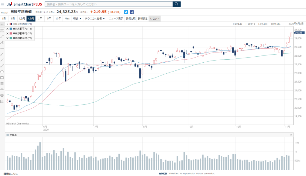The height and width of the screenshot is (176, 306).
Task: Remove the 単純移動平均 (75) indicator
Action: tap(7, 38)
